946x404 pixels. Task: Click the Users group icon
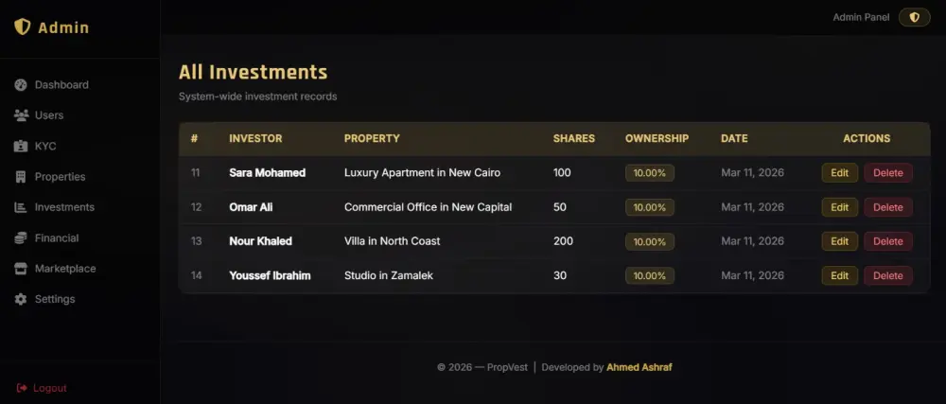coord(21,115)
